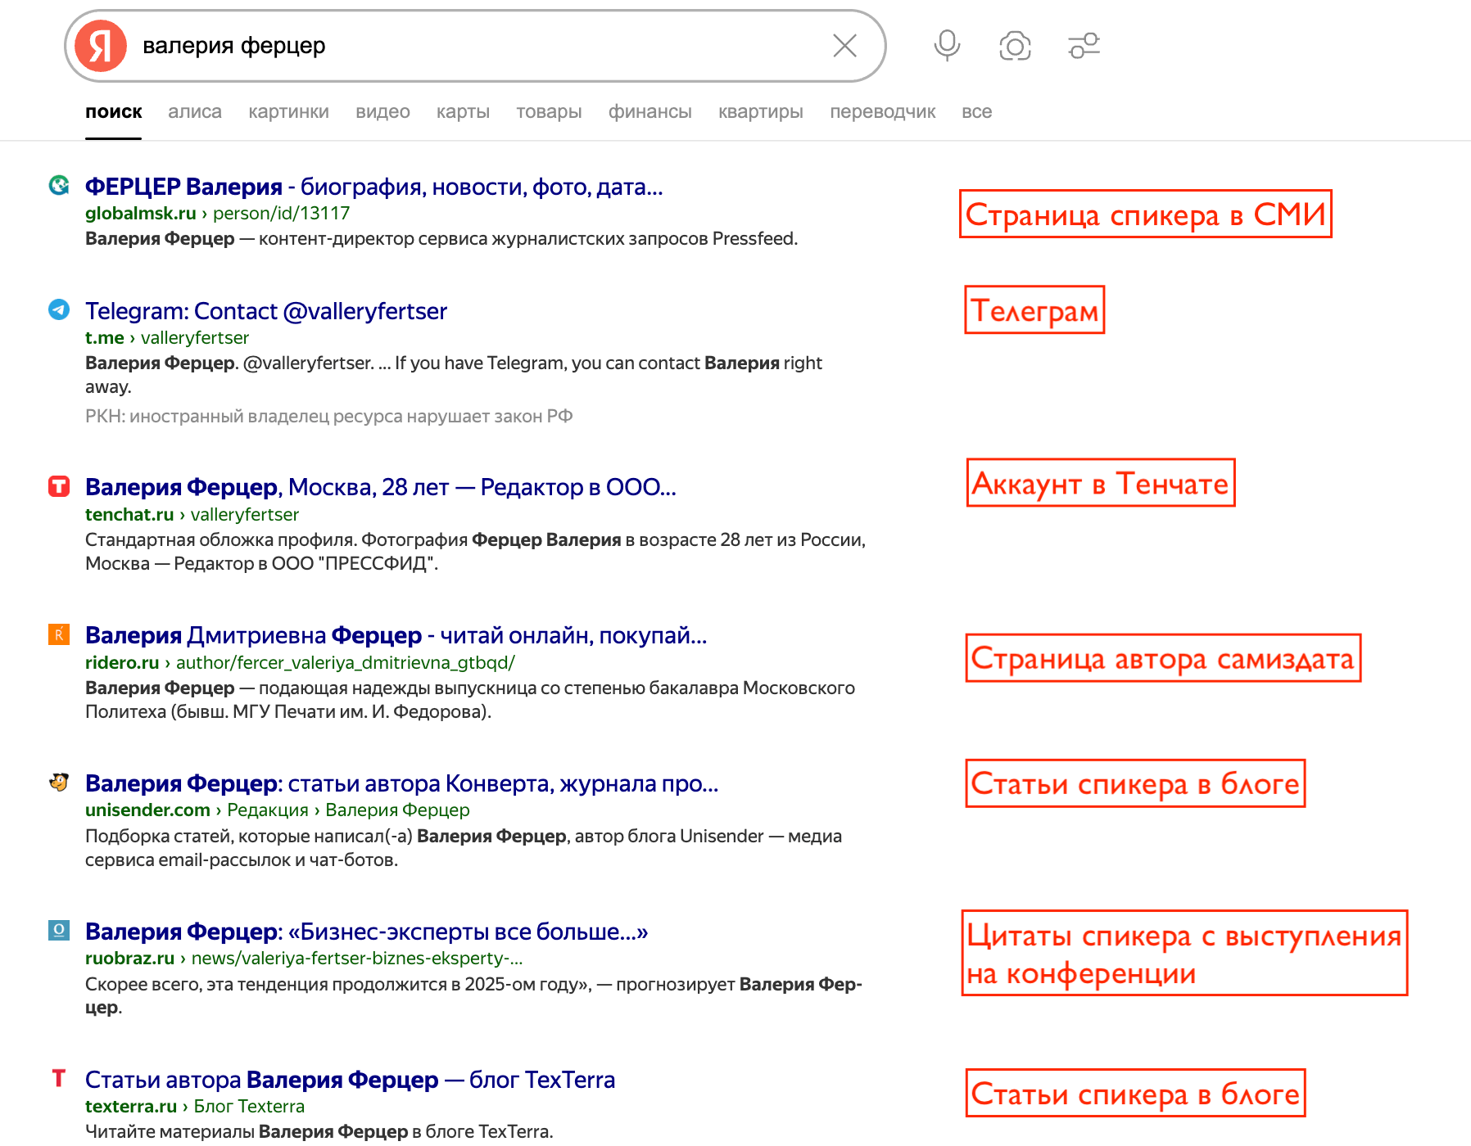Switch to the карты tab

(463, 111)
